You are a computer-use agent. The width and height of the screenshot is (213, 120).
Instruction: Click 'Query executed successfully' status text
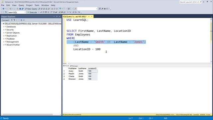tap(73, 115)
